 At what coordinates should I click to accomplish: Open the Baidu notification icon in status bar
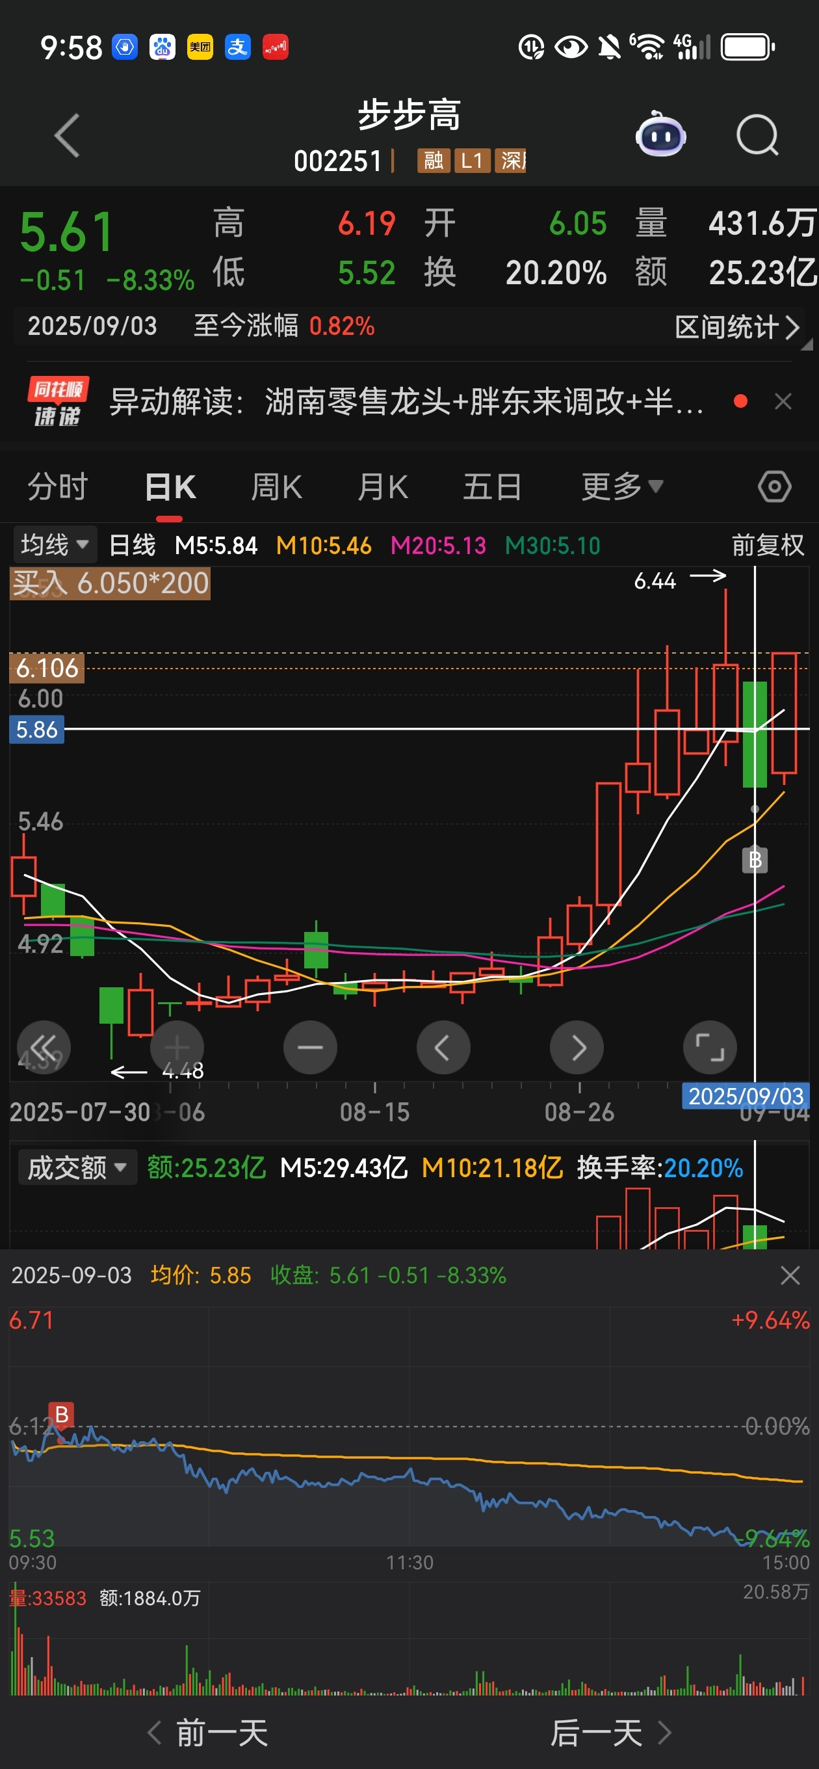pyautogui.click(x=162, y=47)
